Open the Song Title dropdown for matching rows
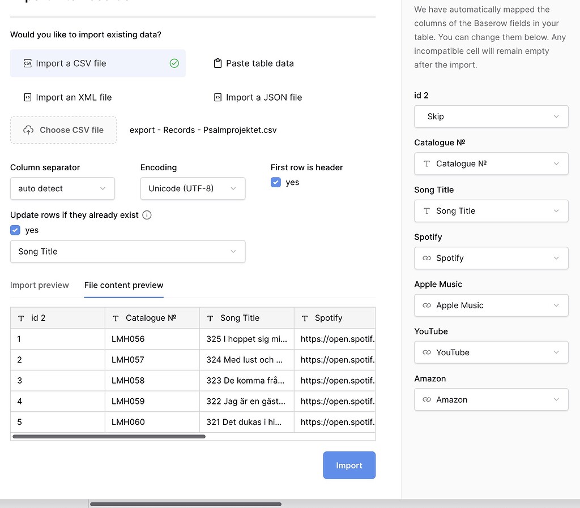This screenshot has width=580, height=508. coord(127,251)
